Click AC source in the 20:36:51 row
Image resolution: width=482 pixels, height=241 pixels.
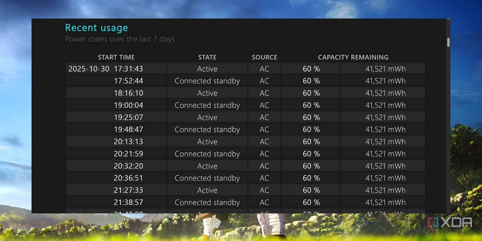pos(264,178)
